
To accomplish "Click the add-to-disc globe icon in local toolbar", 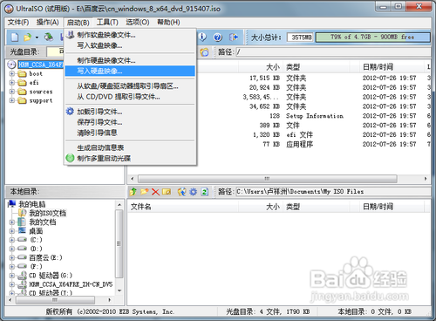I will pos(182,192).
